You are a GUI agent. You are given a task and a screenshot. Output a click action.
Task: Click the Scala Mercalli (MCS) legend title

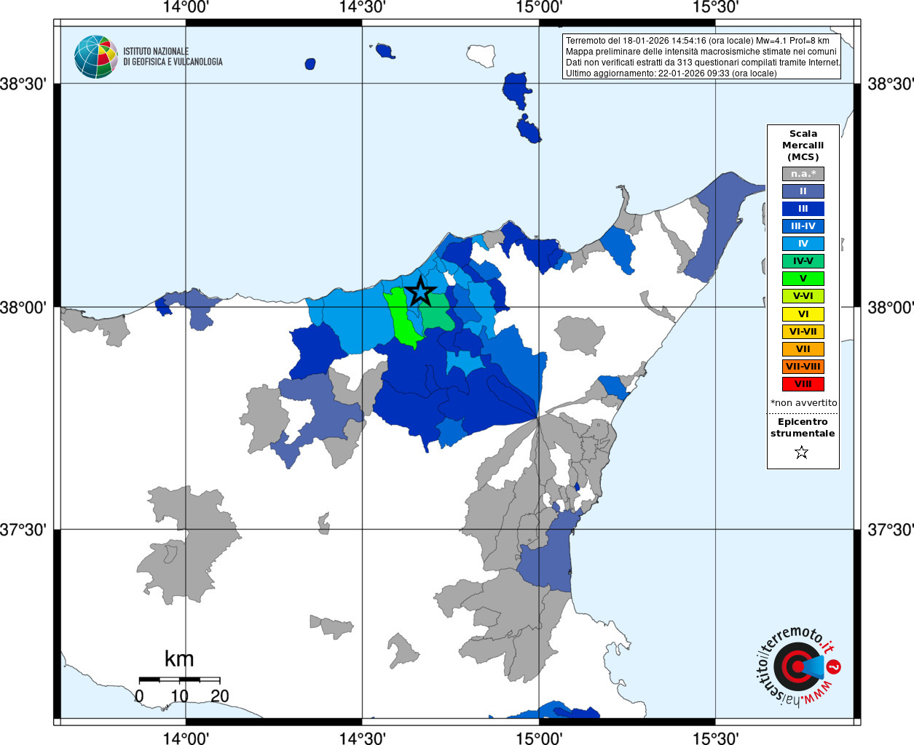click(803, 146)
